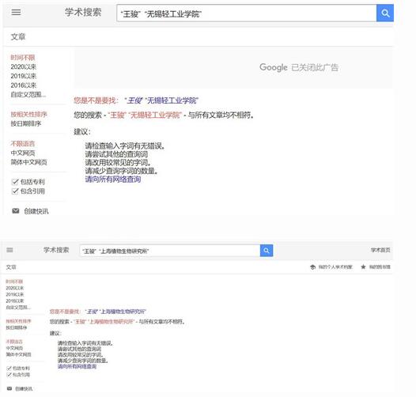The image size is (416, 397).
Task: Select 简体中文网页 language filter in upper sidebar
Action: [28, 162]
